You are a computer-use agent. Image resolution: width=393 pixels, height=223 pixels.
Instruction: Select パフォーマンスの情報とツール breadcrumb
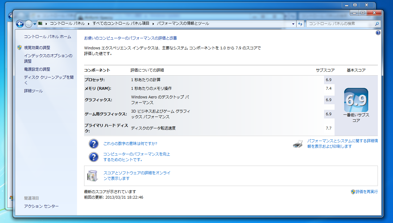[183, 23]
